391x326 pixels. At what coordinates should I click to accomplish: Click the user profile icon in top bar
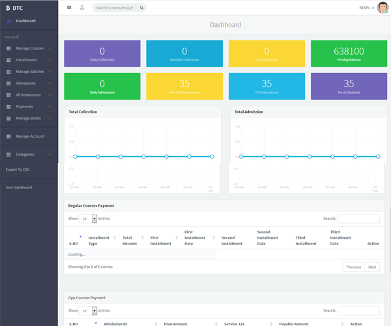coord(82,8)
